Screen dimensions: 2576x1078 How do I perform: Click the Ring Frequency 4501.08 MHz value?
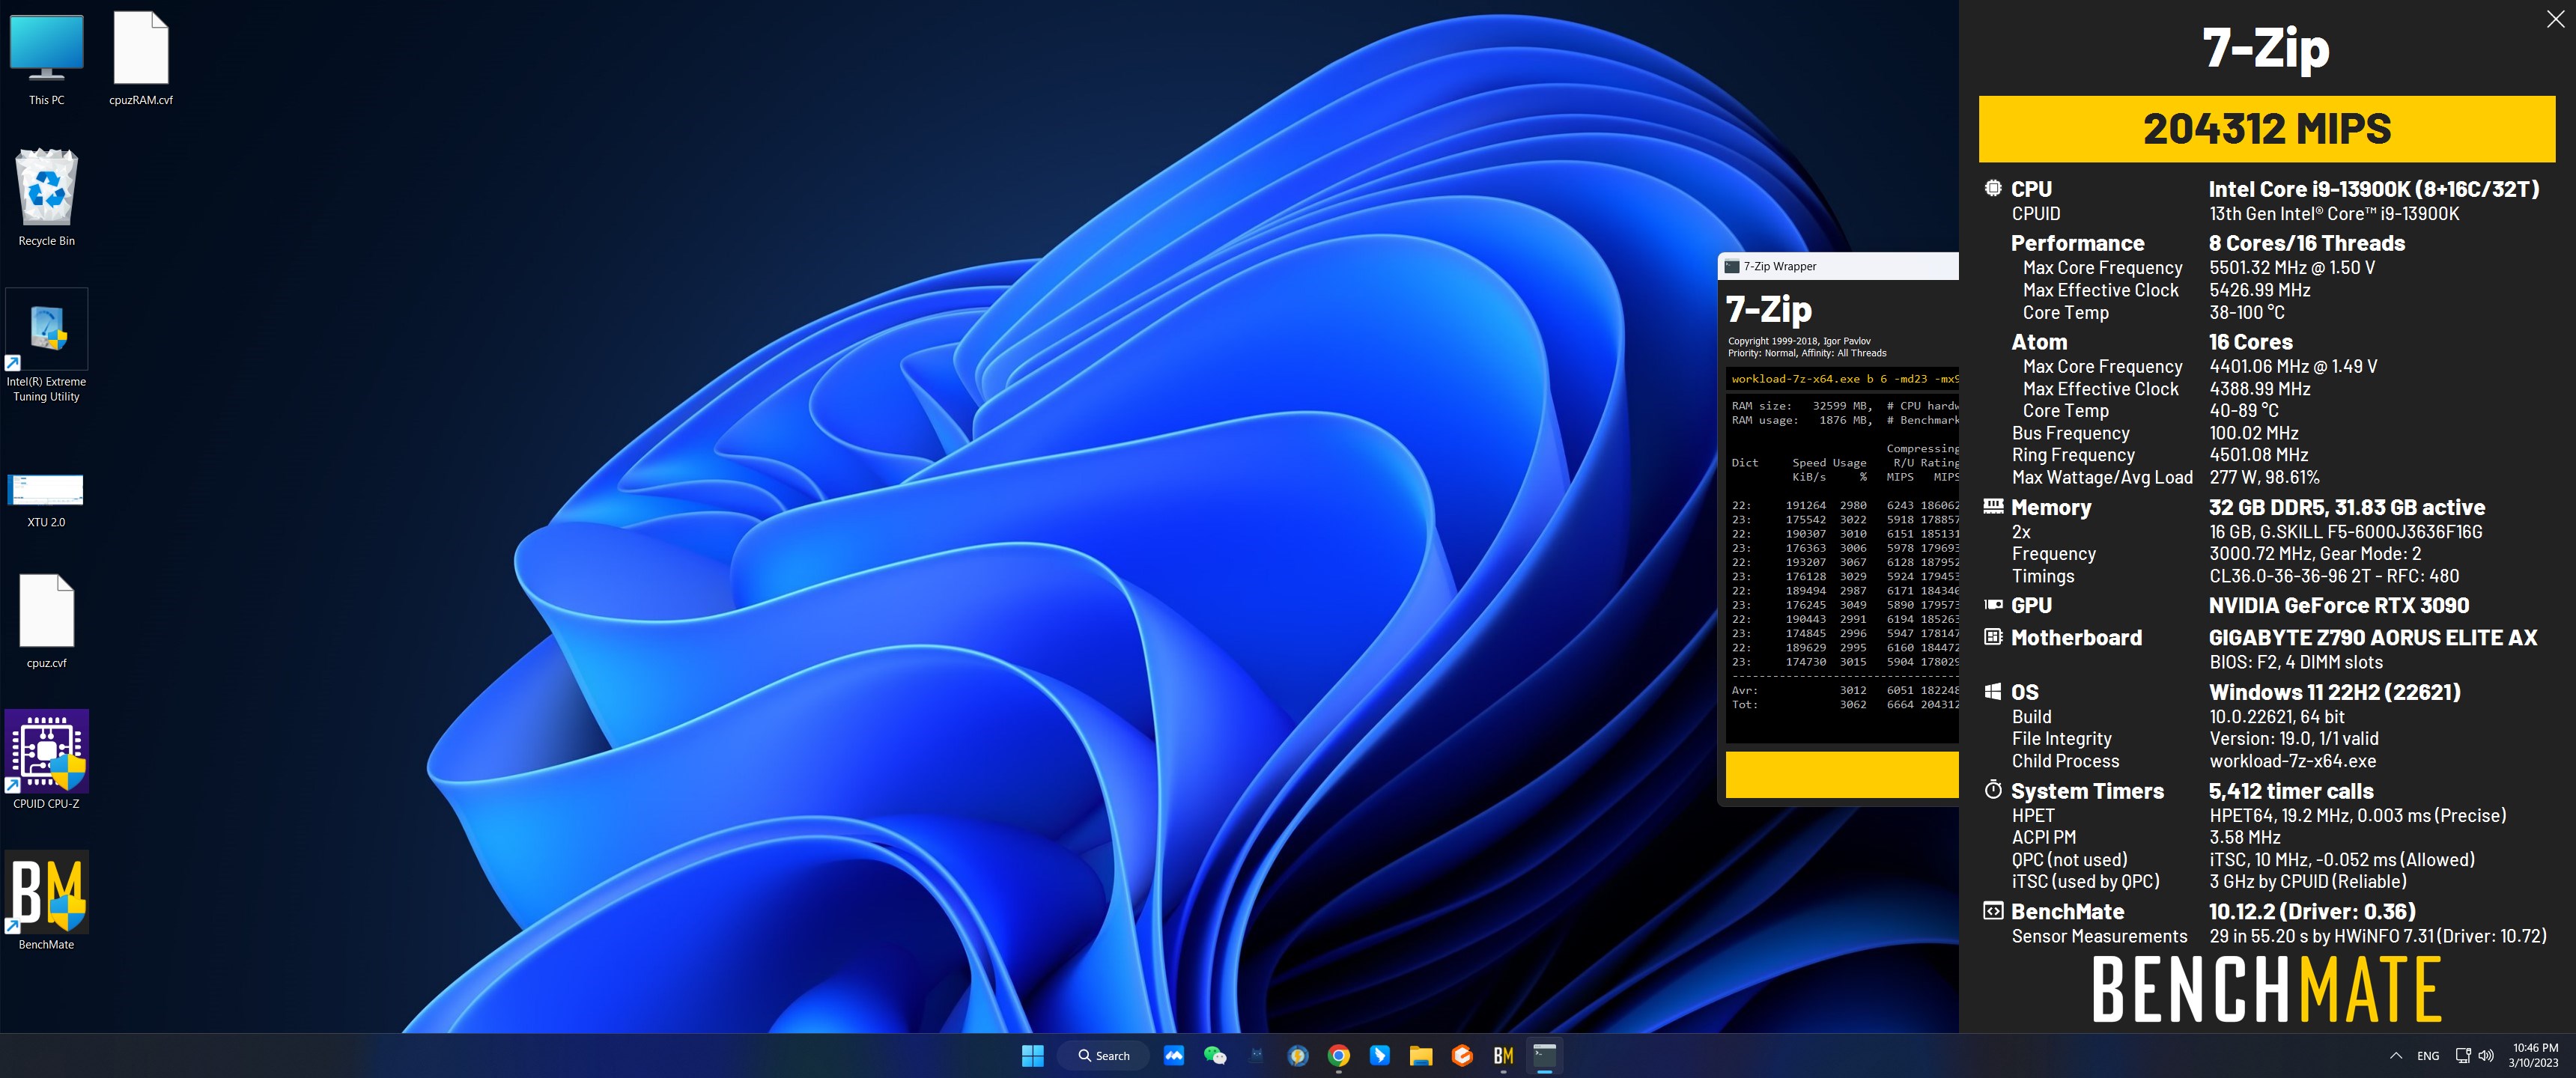(x=2258, y=455)
